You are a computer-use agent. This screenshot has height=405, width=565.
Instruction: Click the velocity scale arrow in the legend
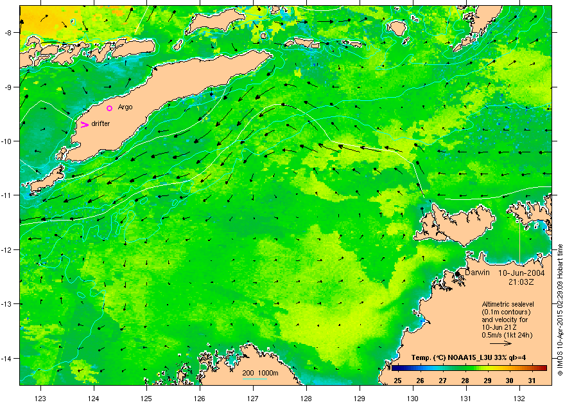(x=501, y=343)
